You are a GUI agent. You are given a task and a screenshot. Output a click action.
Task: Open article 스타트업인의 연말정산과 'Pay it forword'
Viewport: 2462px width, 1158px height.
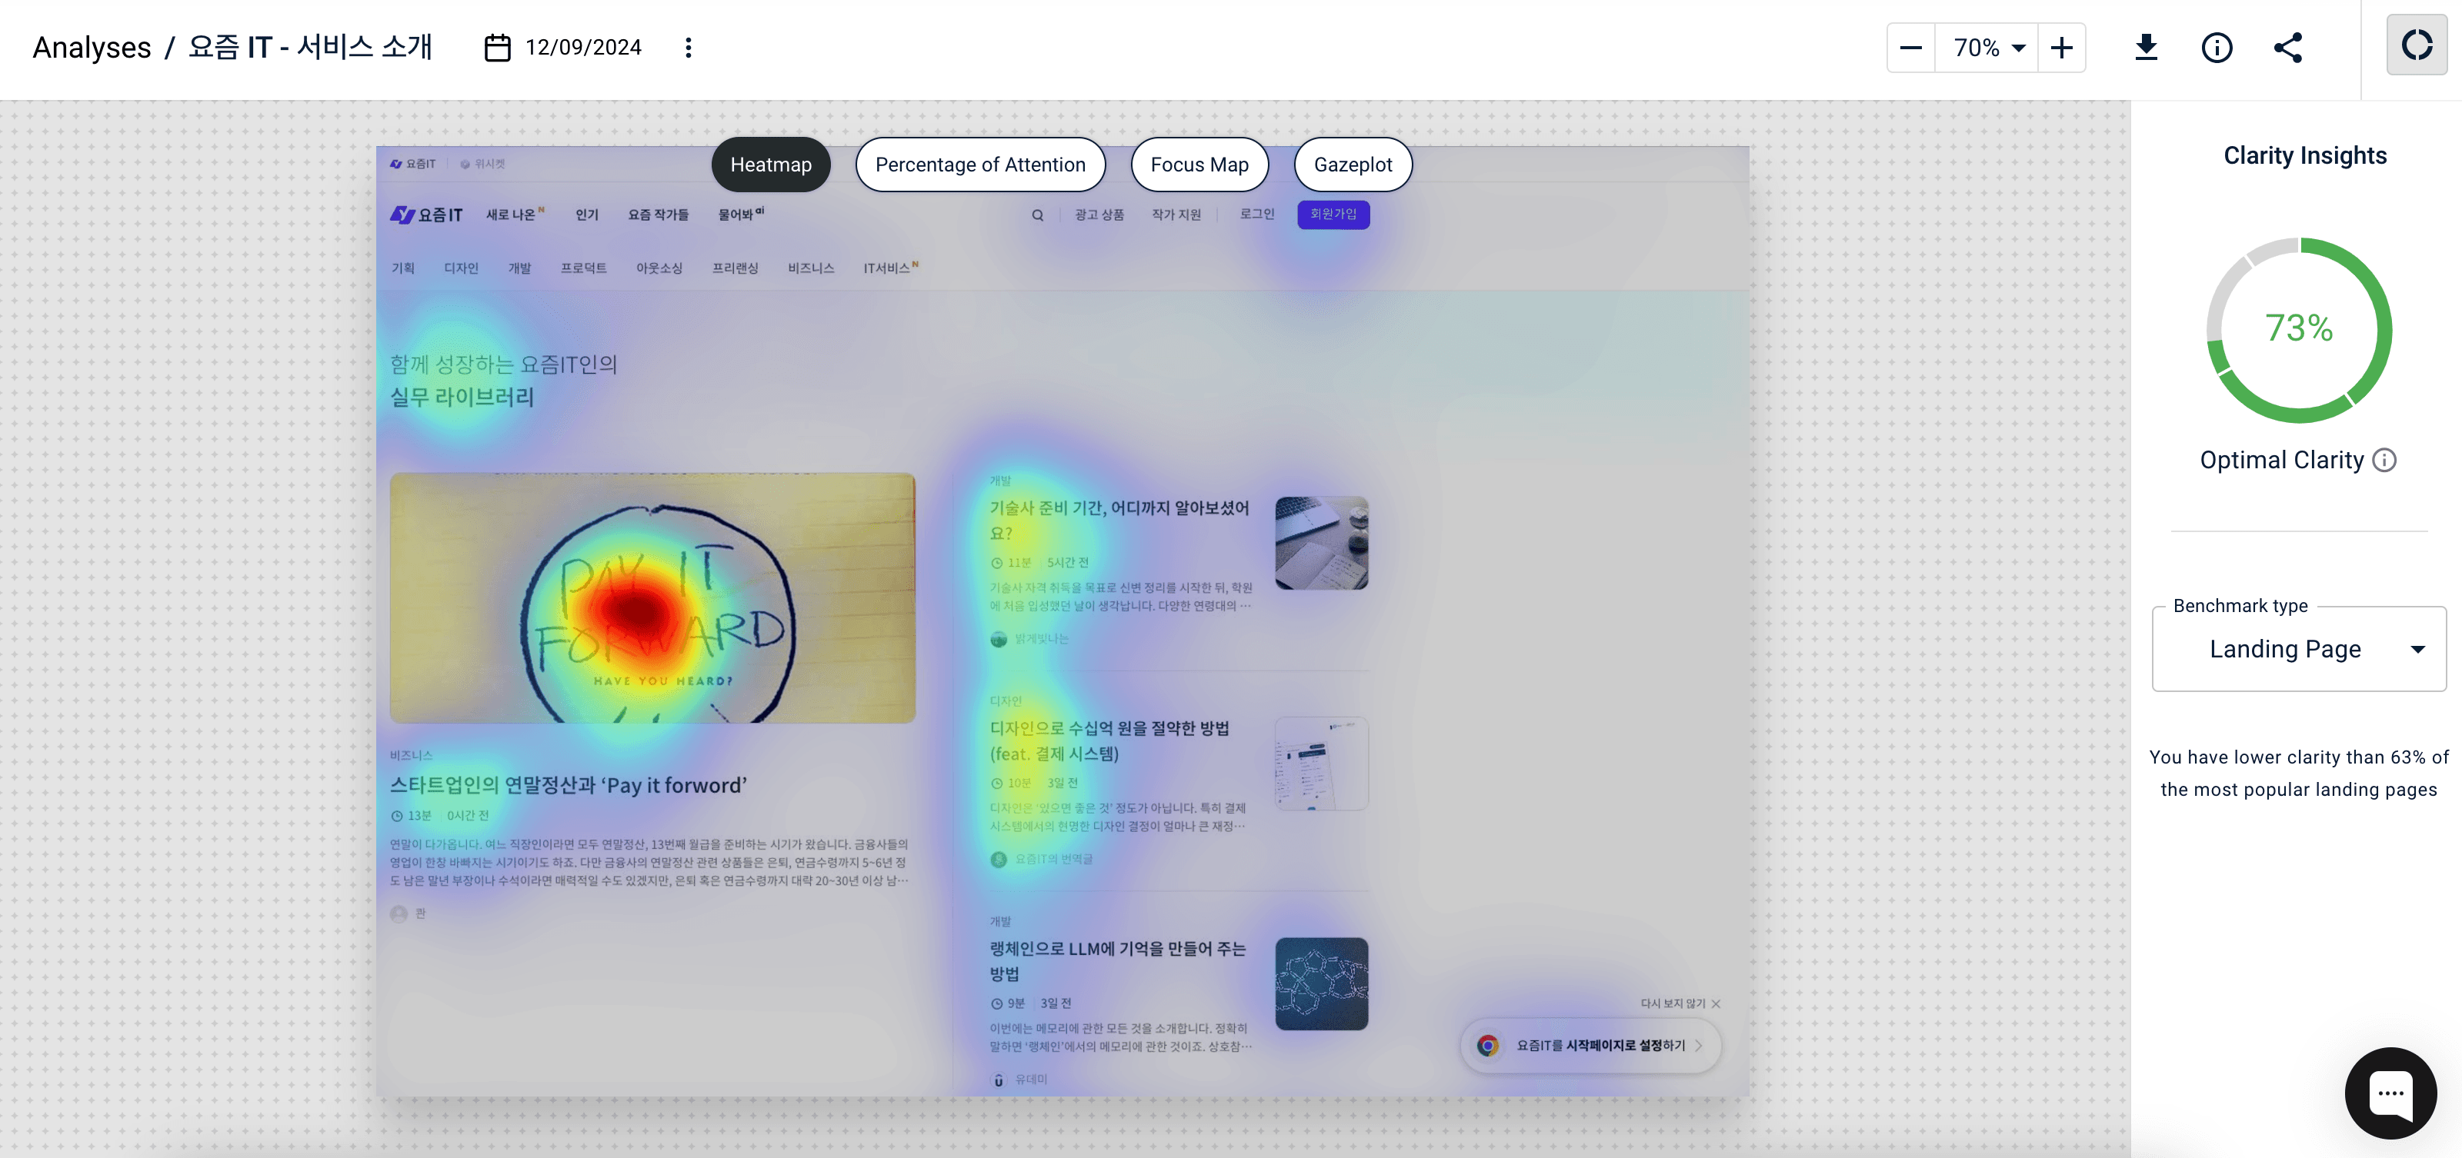pos(568,785)
